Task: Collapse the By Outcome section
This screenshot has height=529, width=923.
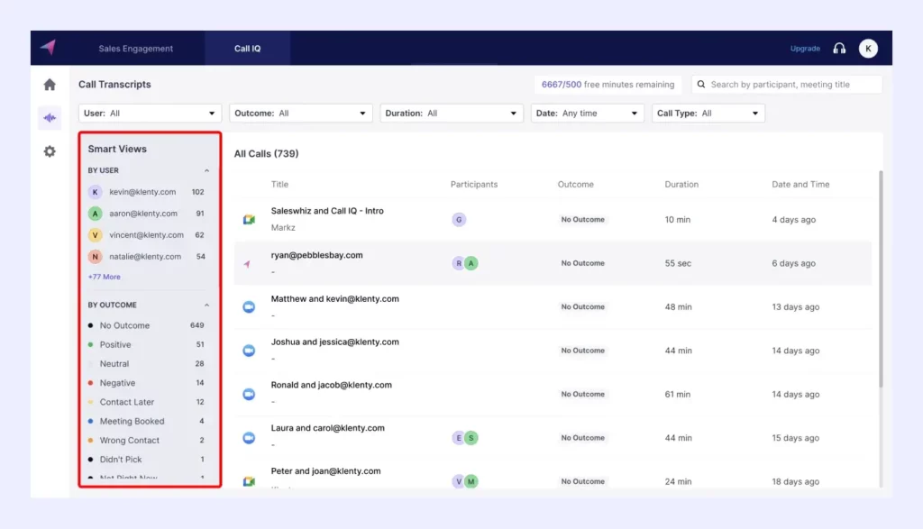Action: (206, 306)
